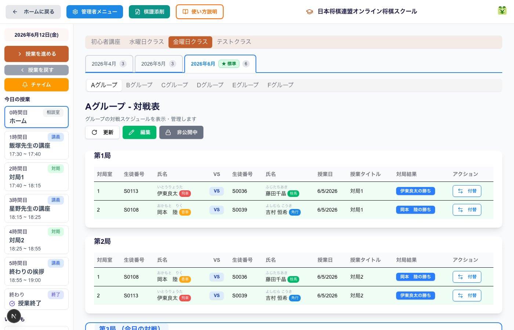Click swap icon for 第2局 room 1
The width and height of the screenshot is (514, 330).
point(460,277)
